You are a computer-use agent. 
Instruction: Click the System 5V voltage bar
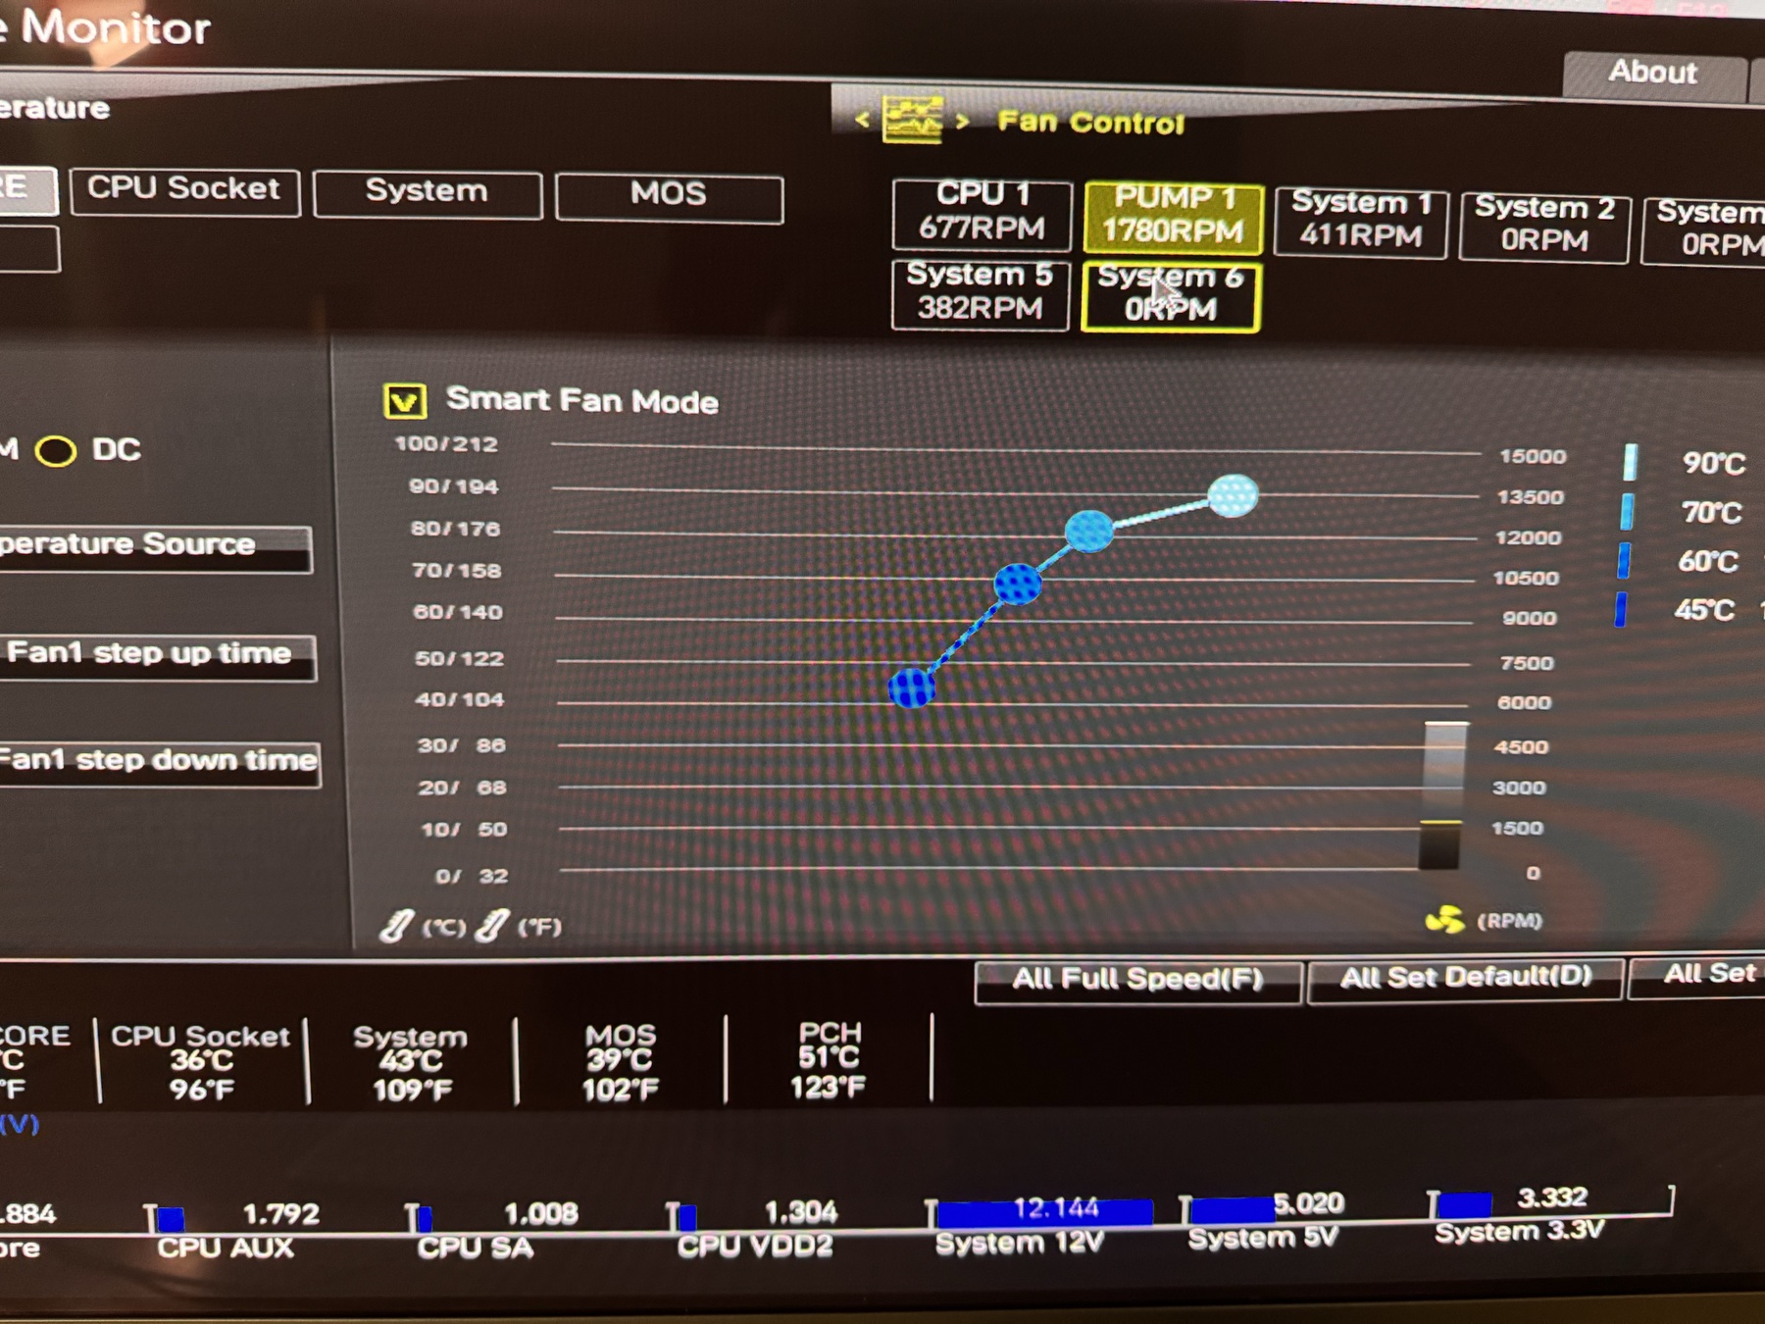pyautogui.click(x=1234, y=1209)
